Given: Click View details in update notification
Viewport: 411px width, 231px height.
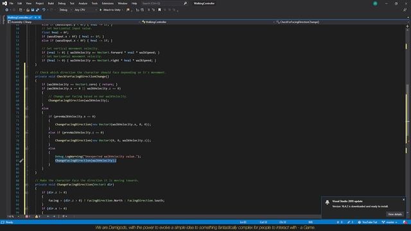Looking at the screenshot, I should point(395,214).
